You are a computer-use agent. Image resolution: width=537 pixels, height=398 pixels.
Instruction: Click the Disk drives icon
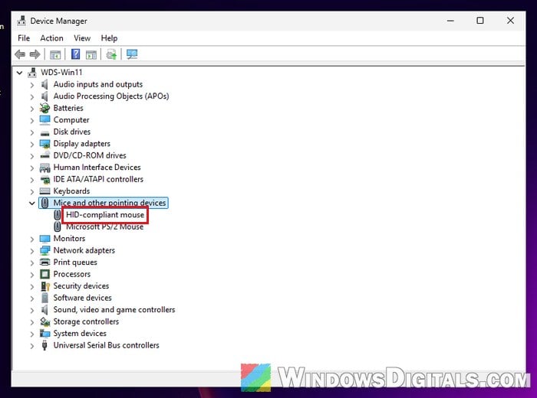[44, 132]
